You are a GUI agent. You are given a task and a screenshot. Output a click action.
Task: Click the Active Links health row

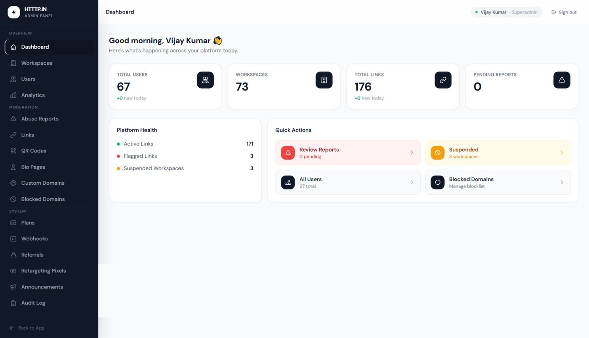coord(185,144)
